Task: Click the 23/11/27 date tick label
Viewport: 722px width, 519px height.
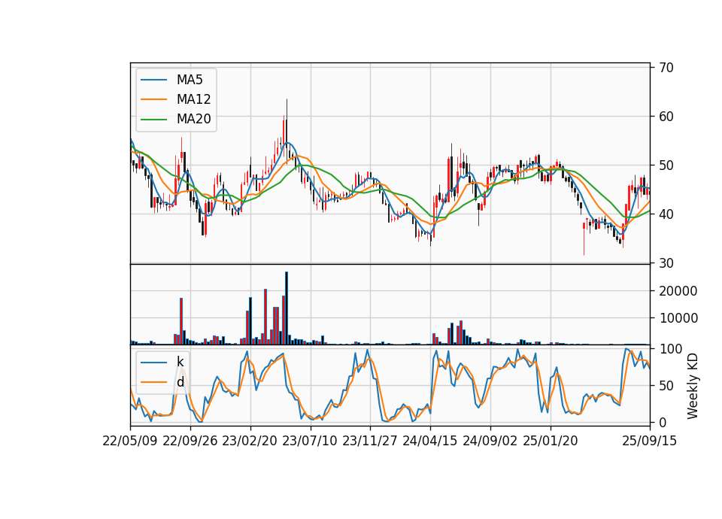Action: click(x=370, y=441)
